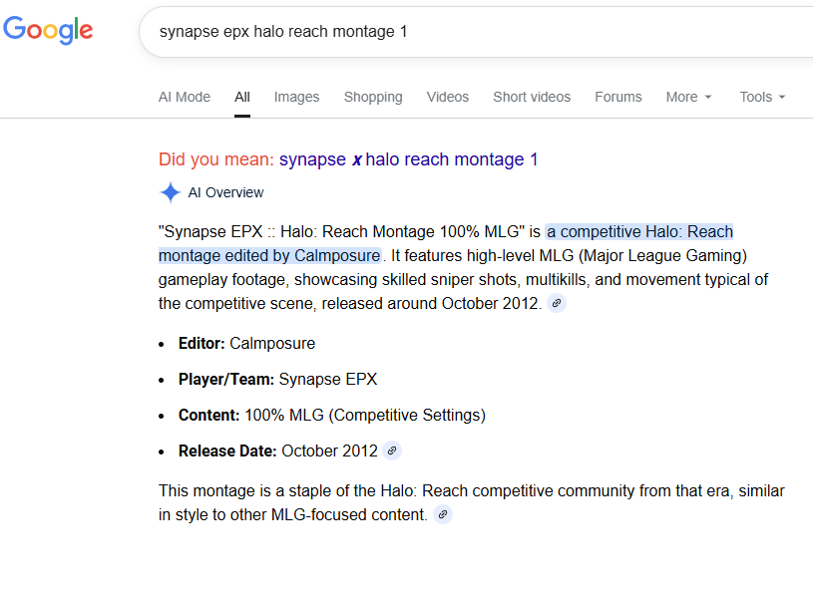
Task: Expand the More dropdown
Action: pos(688,97)
